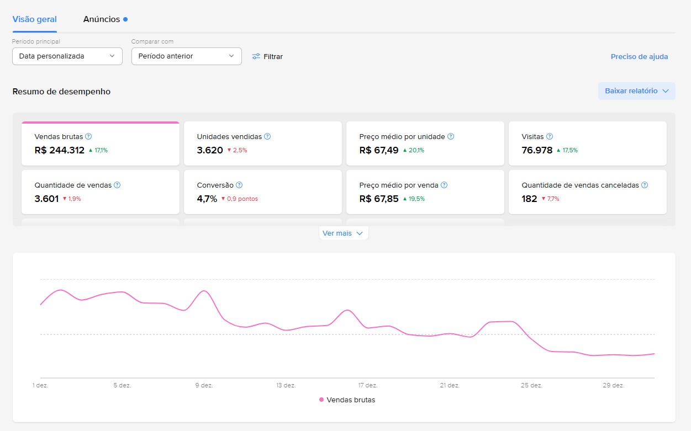Open help tooltip for Preço médio por unidade
The width and height of the screenshot is (691, 431).
[x=451, y=136]
